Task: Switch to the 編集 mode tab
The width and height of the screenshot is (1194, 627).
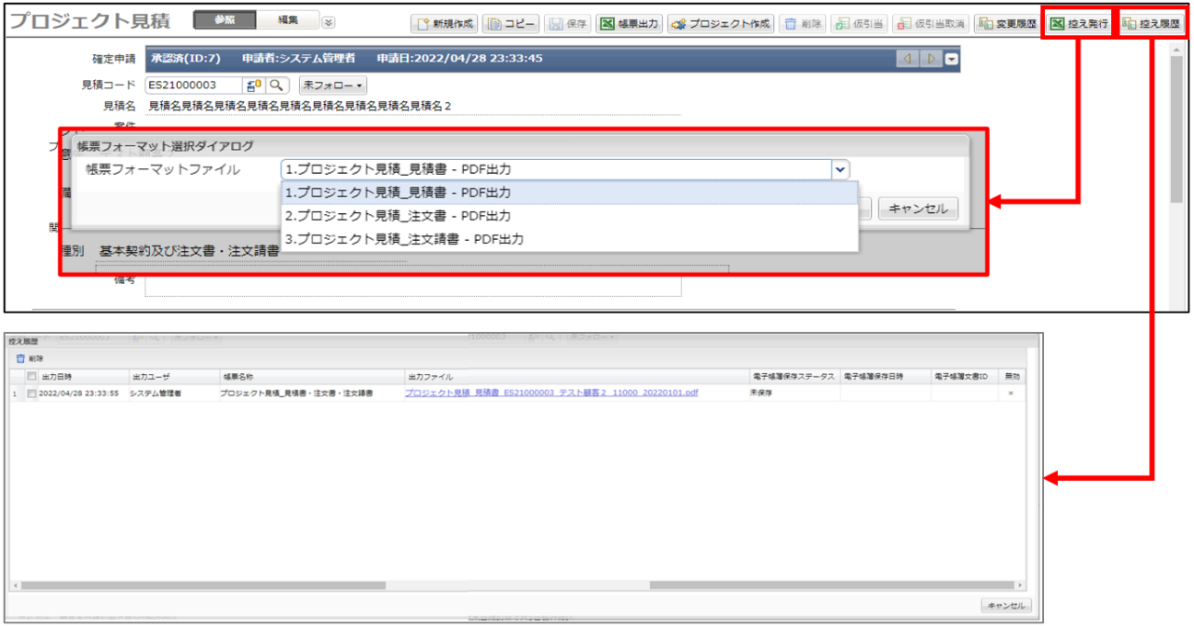Action: (287, 20)
